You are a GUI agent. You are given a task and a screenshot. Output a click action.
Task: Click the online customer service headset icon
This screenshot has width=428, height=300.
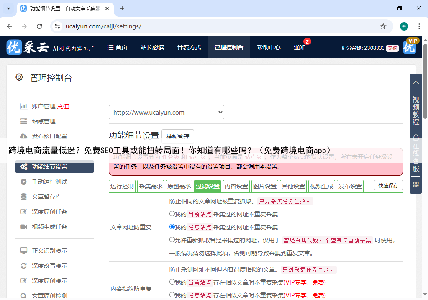[415, 137]
